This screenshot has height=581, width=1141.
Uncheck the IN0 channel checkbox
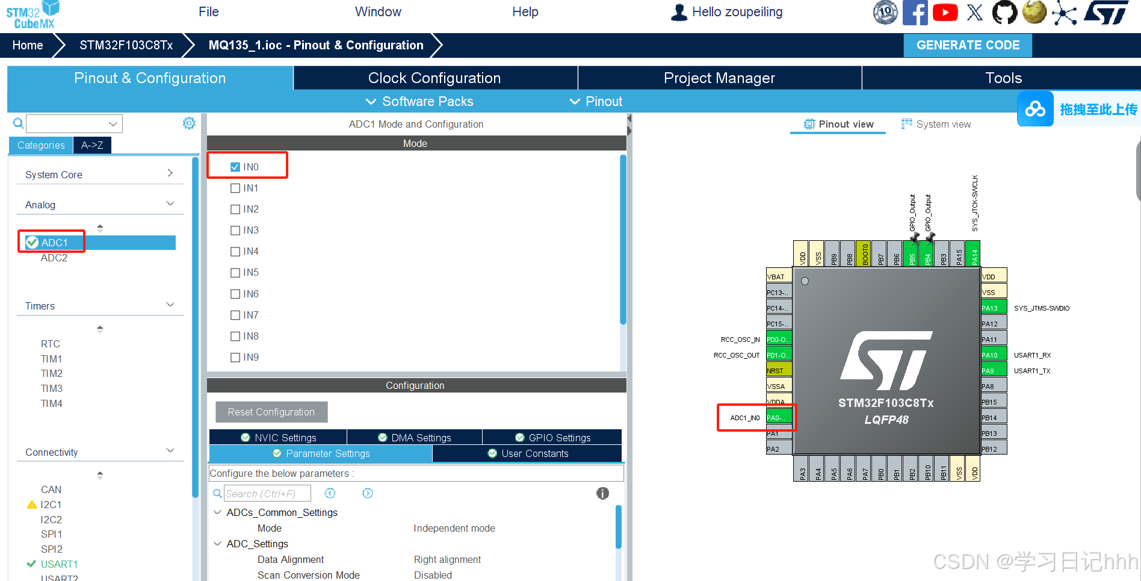pyautogui.click(x=235, y=167)
